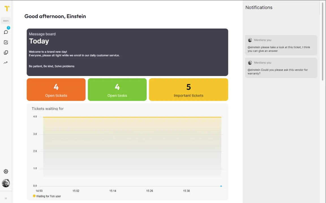This screenshot has height=203, width=326.
Task: Click the 14:50 time axis label
Action: [x=39, y=191]
